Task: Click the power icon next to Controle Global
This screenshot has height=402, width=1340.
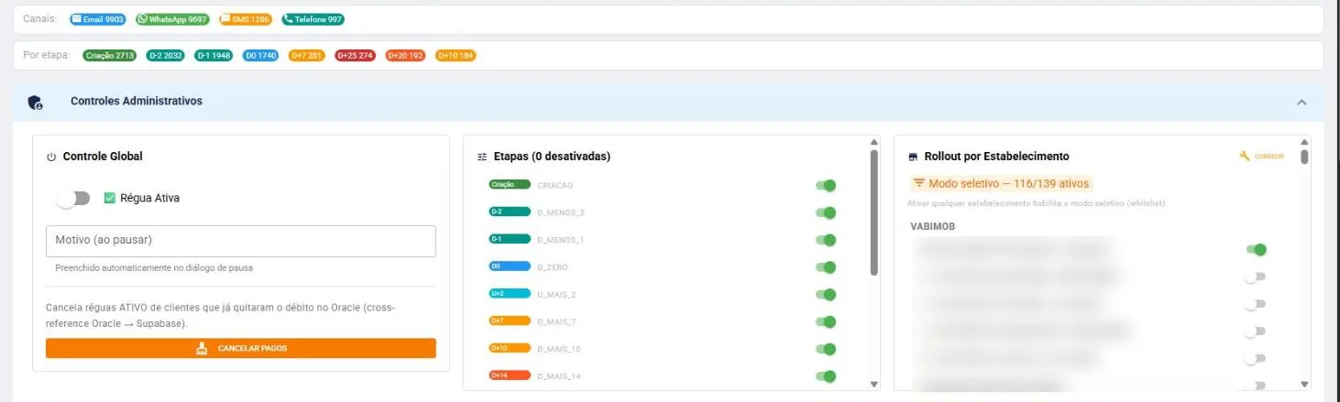Action: pyautogui.click(x=51, y=157)
